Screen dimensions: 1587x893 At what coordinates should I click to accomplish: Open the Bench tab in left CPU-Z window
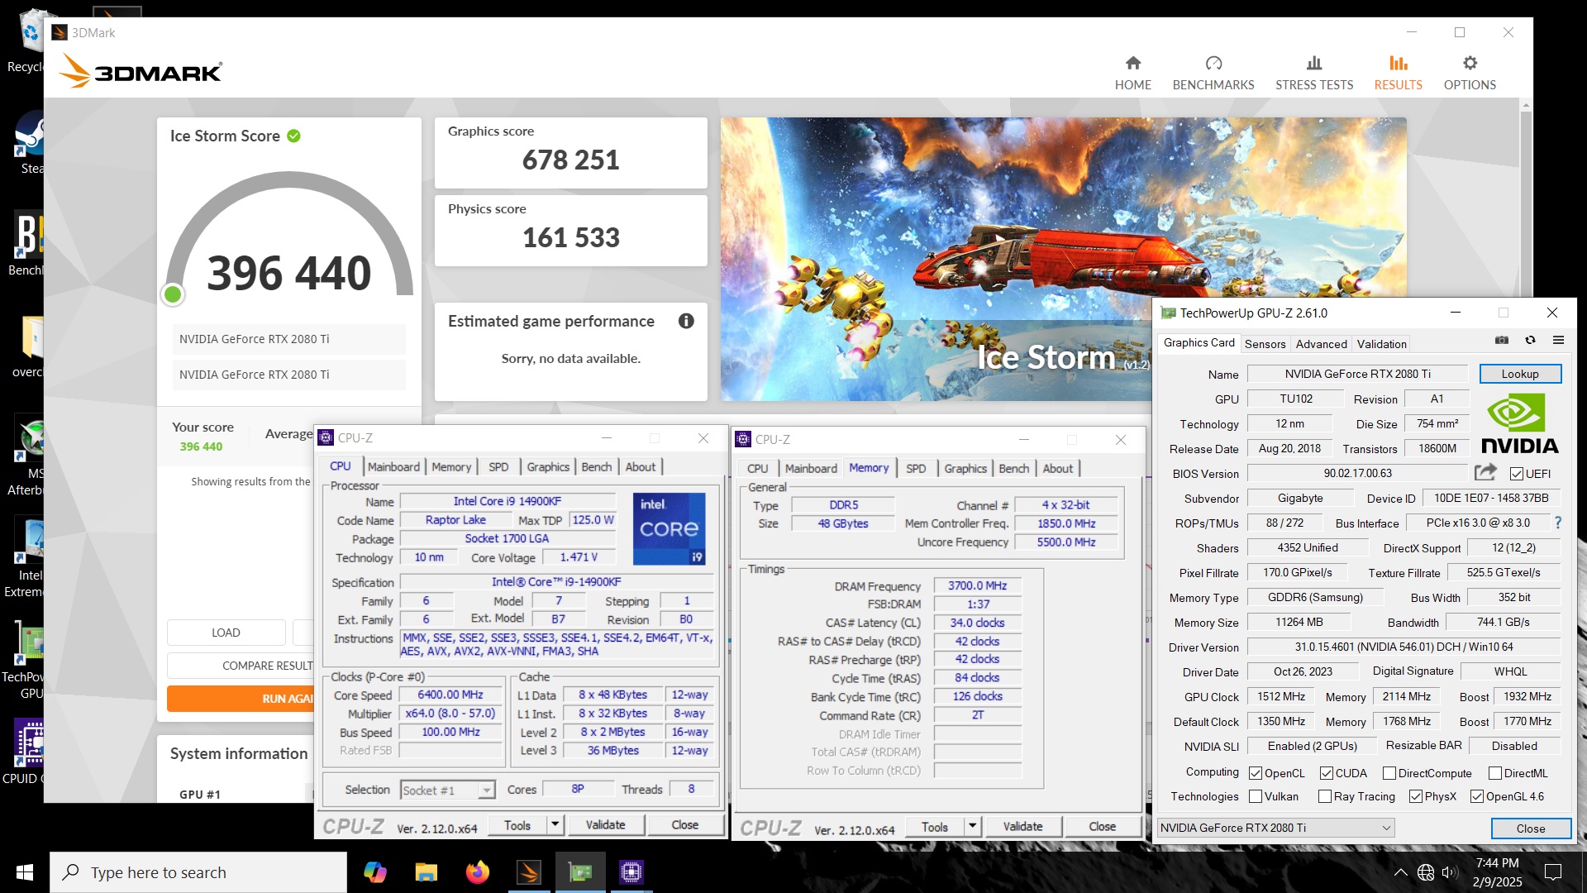click(x=596, y=466)
